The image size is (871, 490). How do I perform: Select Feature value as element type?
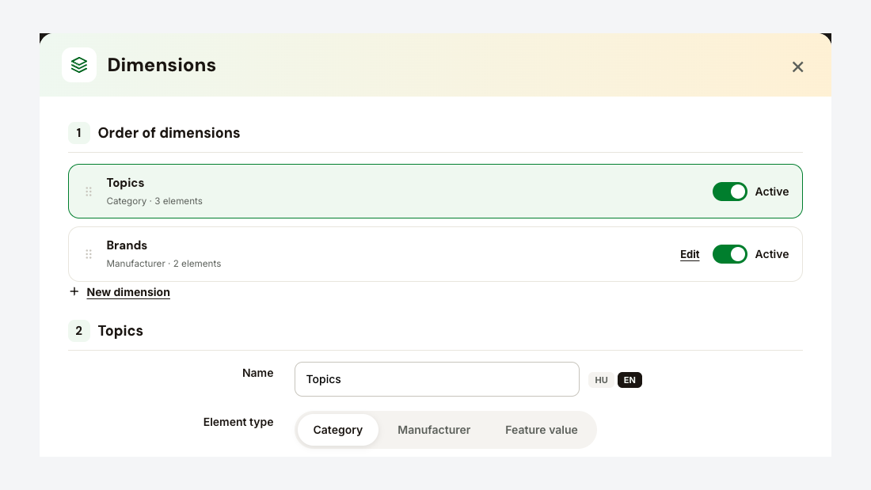(x=541, y=430)
